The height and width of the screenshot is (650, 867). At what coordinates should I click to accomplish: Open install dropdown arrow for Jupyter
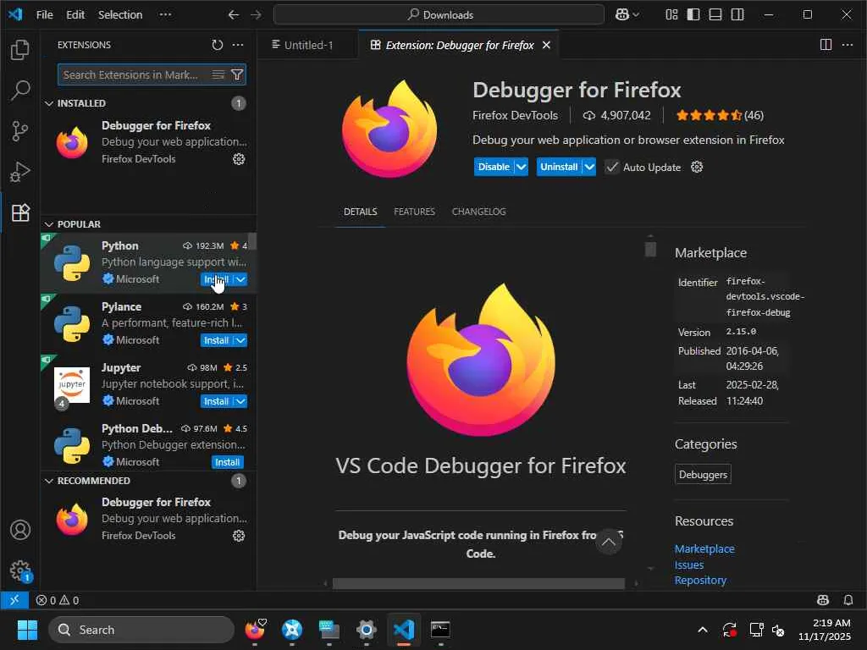click(240, 401)
